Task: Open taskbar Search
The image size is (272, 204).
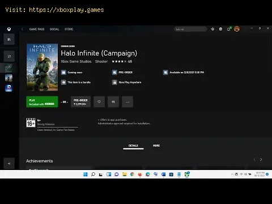Action: click(x=93, y=174)
